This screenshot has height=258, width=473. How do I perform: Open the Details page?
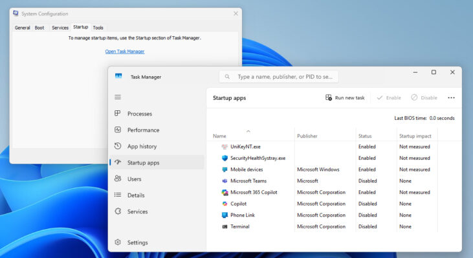point(136,195)
